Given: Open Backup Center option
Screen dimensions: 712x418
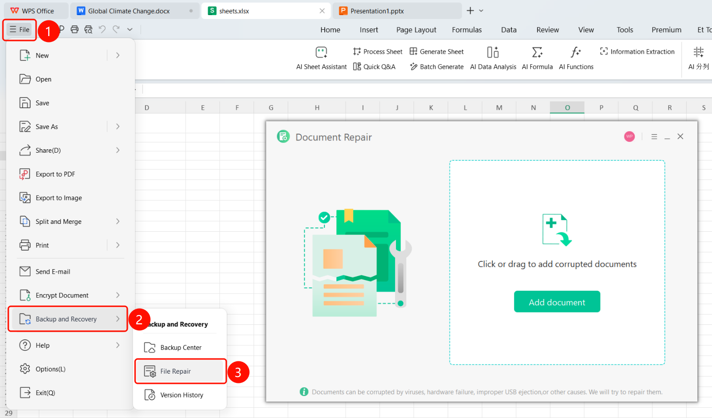Looking at the screenshot, I should 180,347.
